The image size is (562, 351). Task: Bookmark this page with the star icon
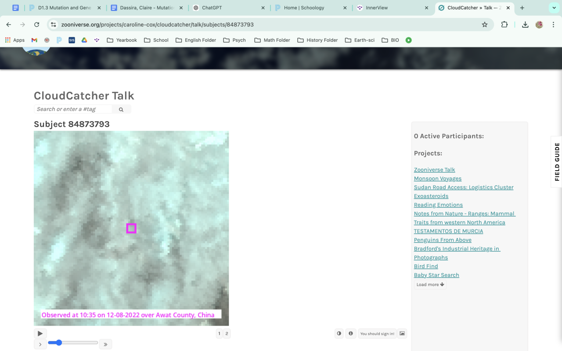pos(485,25)
